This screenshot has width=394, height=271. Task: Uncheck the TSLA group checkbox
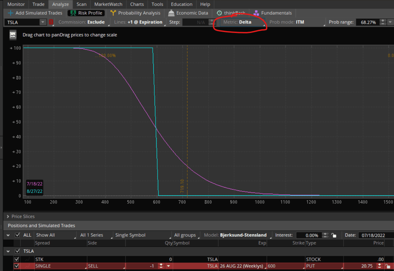coord(17,251)
